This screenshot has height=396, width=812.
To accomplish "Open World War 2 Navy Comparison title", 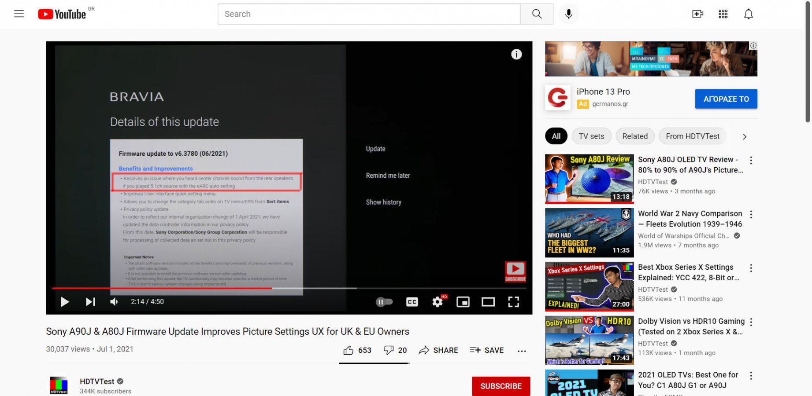I will point(690,219).
